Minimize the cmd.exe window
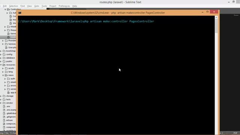 202,12
